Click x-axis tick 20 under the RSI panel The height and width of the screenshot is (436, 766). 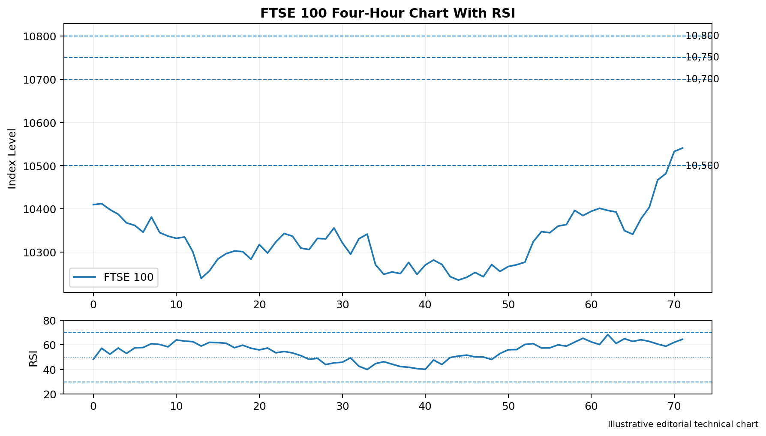click(259, 406)
